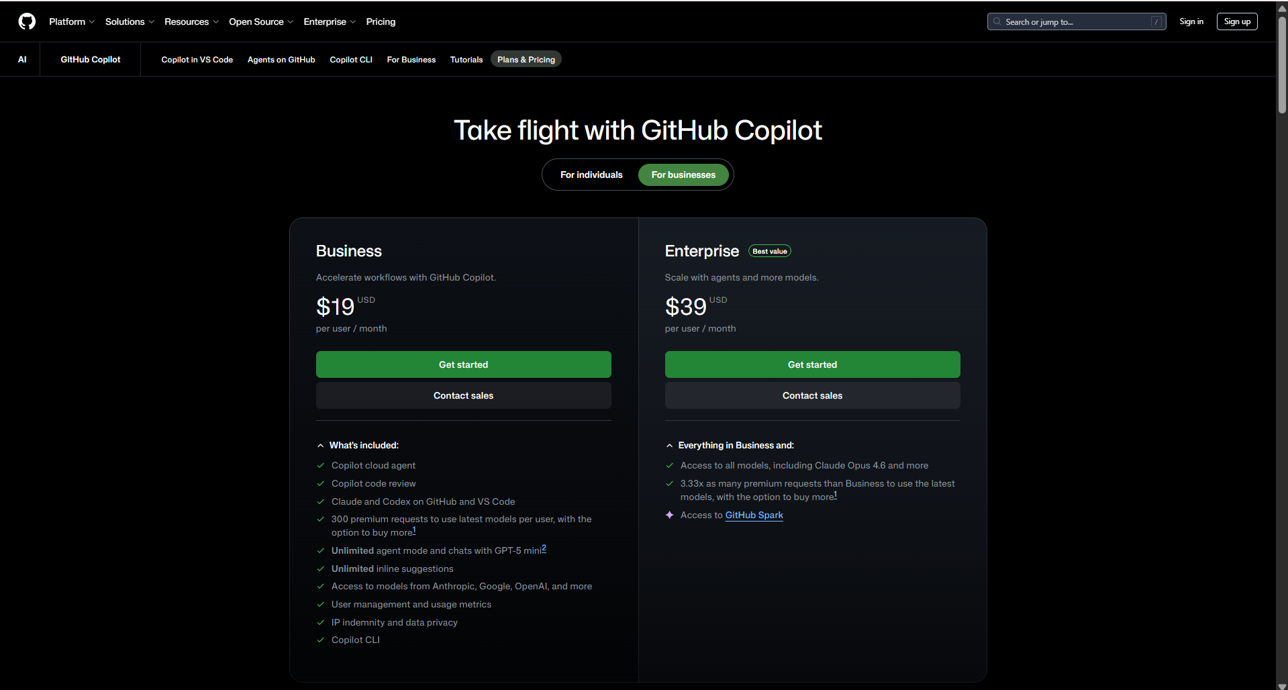1288x690 pixels.
Task: Switch to the Plans & Pricing tab
Action: pyautogui.click(x=526, y=59)
